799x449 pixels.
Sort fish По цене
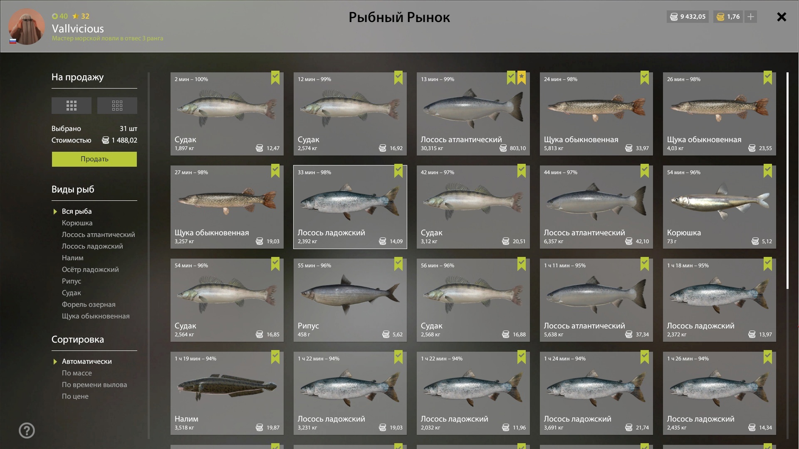point(75,396)
